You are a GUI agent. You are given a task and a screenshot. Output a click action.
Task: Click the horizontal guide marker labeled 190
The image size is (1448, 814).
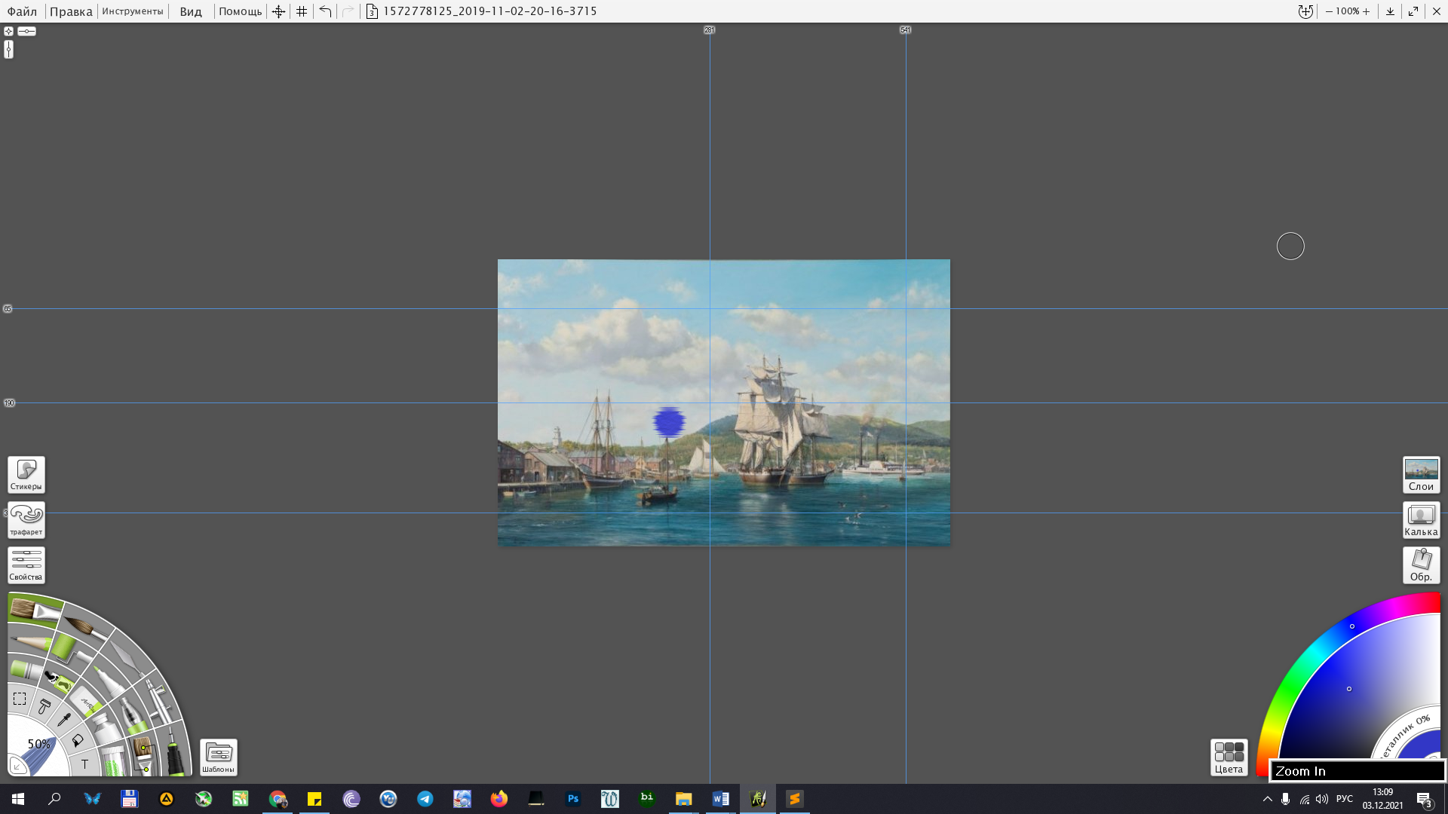(9, 403)
